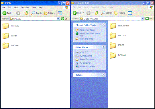Click Up folder icon in IESDB window

(26, 13)
